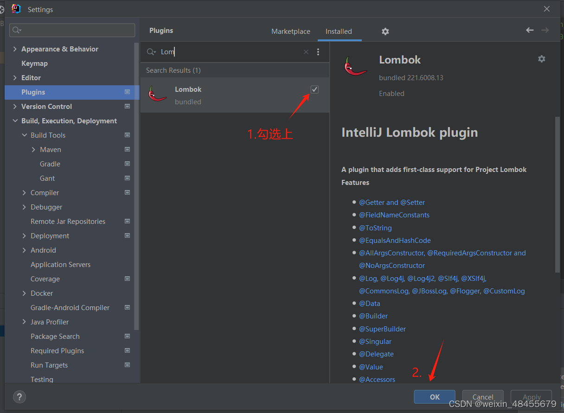Click the gear icon in the Lombok detail pane
Screen dimensions: 564x413
(541, 59)
